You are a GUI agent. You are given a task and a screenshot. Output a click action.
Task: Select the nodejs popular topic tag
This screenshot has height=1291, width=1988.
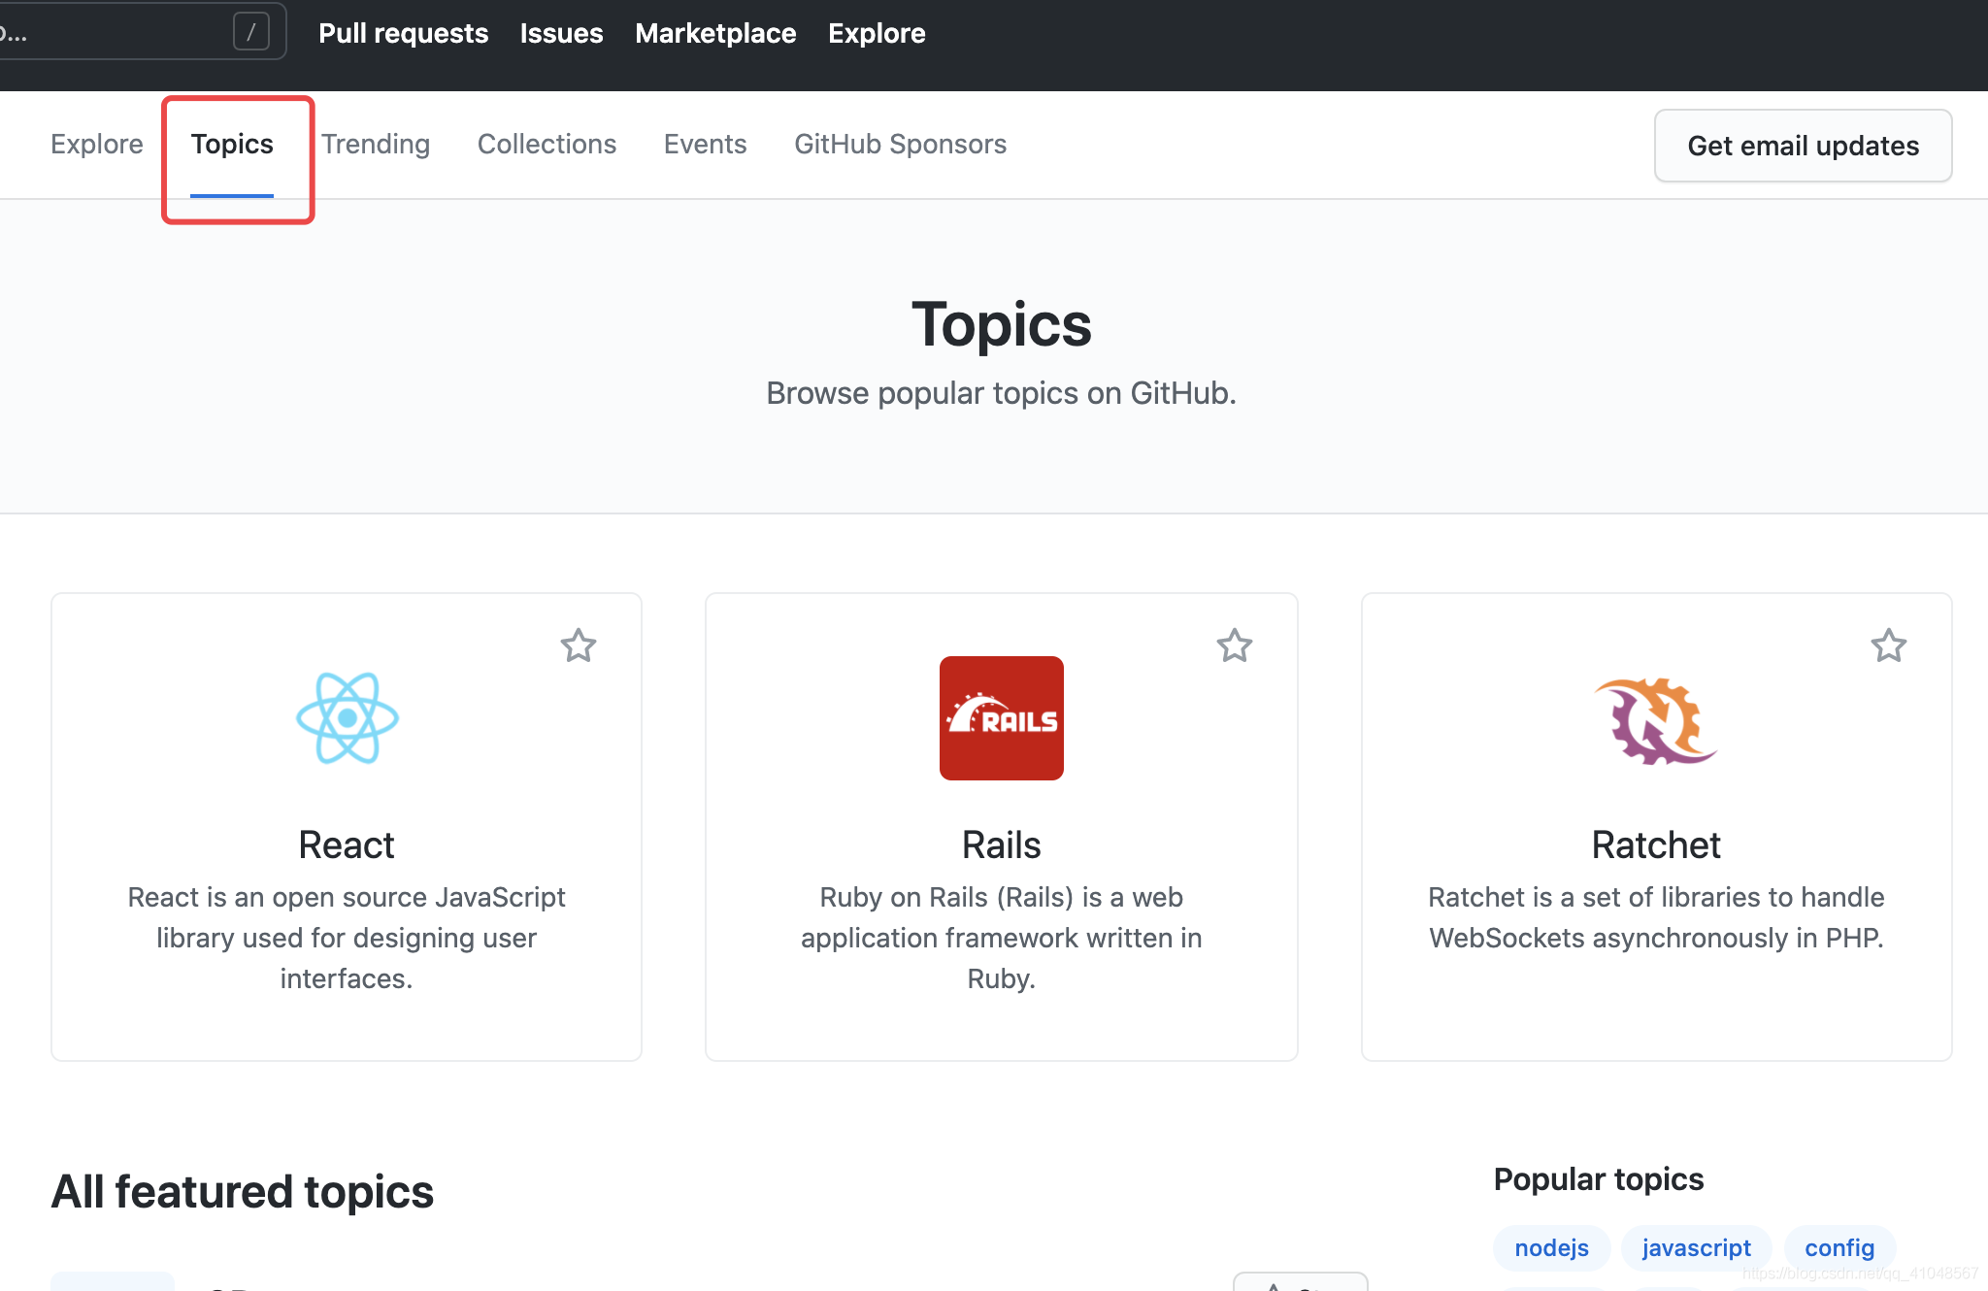pyautogui.click(x=1551, y=1247)
